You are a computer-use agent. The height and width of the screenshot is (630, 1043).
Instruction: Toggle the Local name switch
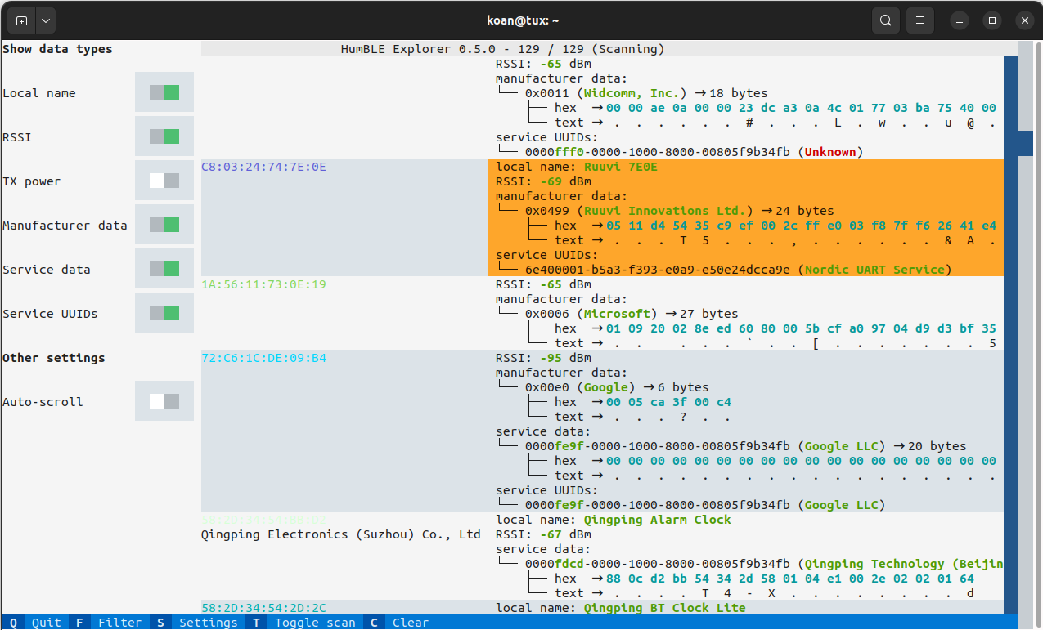pos(164,92)
